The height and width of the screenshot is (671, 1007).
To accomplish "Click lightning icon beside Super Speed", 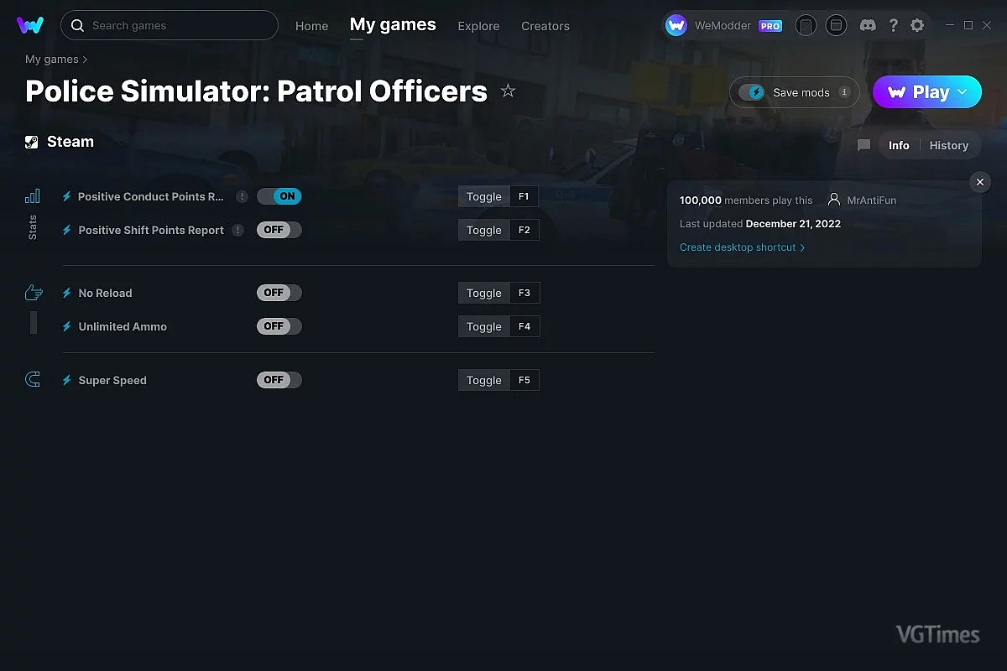I will pyautogui.click(x=67, y=380).
